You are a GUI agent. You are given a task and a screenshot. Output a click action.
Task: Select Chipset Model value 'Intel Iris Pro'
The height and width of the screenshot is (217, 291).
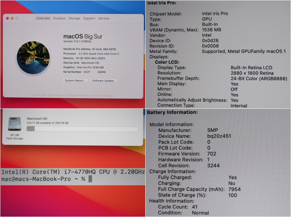(x=215, y=14)
